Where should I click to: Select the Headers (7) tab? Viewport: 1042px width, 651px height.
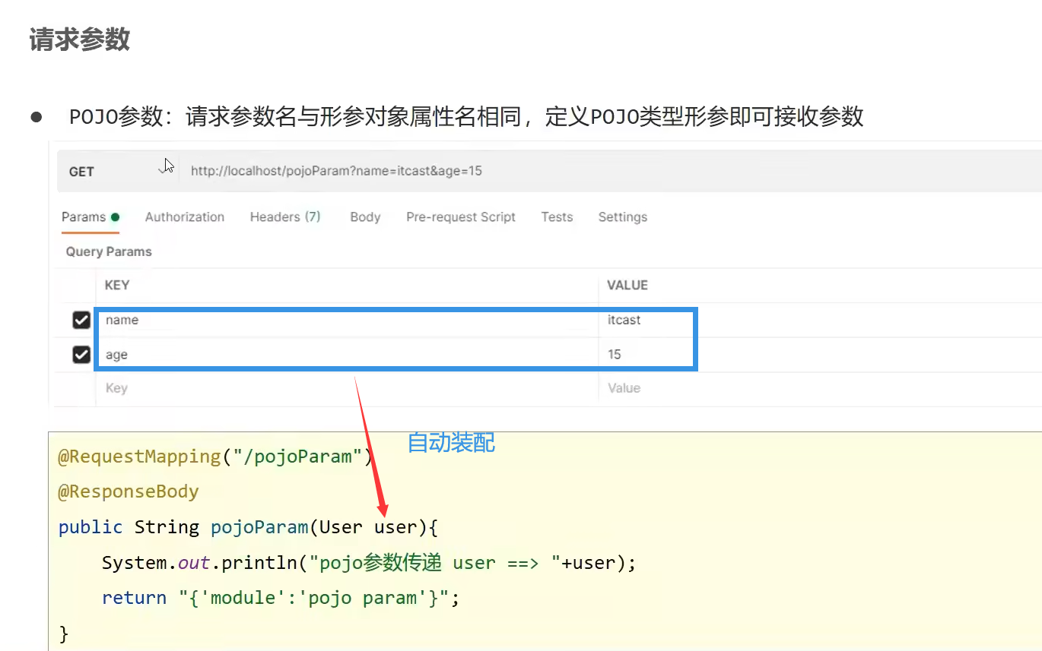[x=285, y=217]
